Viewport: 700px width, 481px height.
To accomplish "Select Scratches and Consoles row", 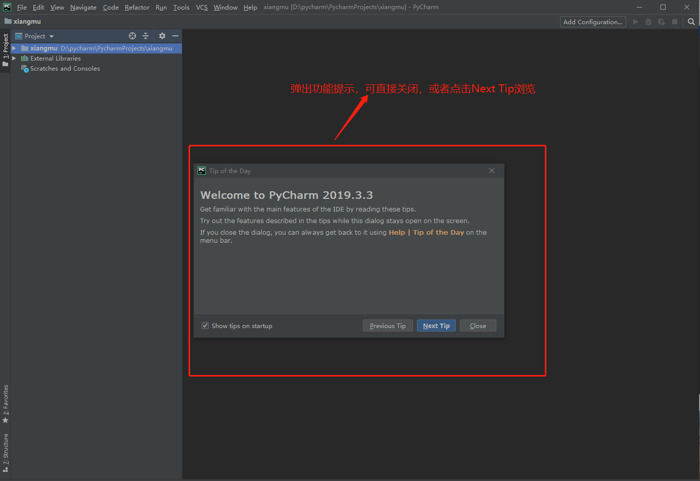I will 96,69.
